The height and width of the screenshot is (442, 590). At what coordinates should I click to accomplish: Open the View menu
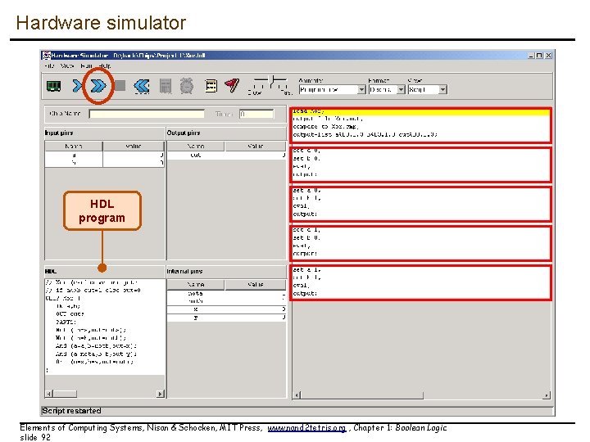(67, 65)
